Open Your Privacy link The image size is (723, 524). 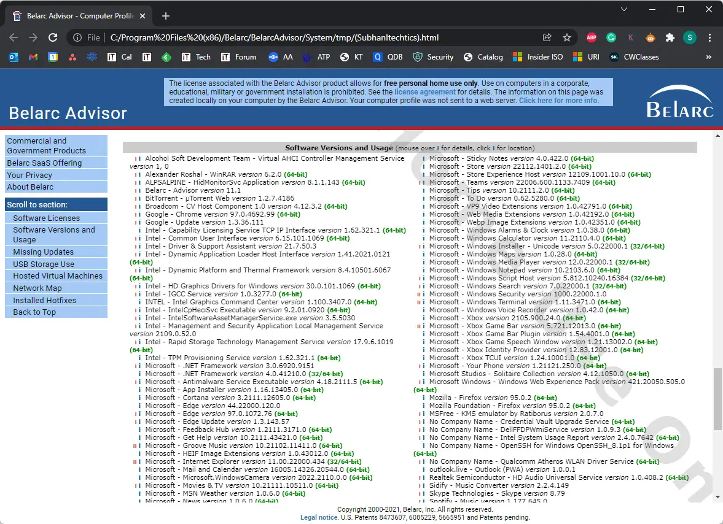coord(56,175)
